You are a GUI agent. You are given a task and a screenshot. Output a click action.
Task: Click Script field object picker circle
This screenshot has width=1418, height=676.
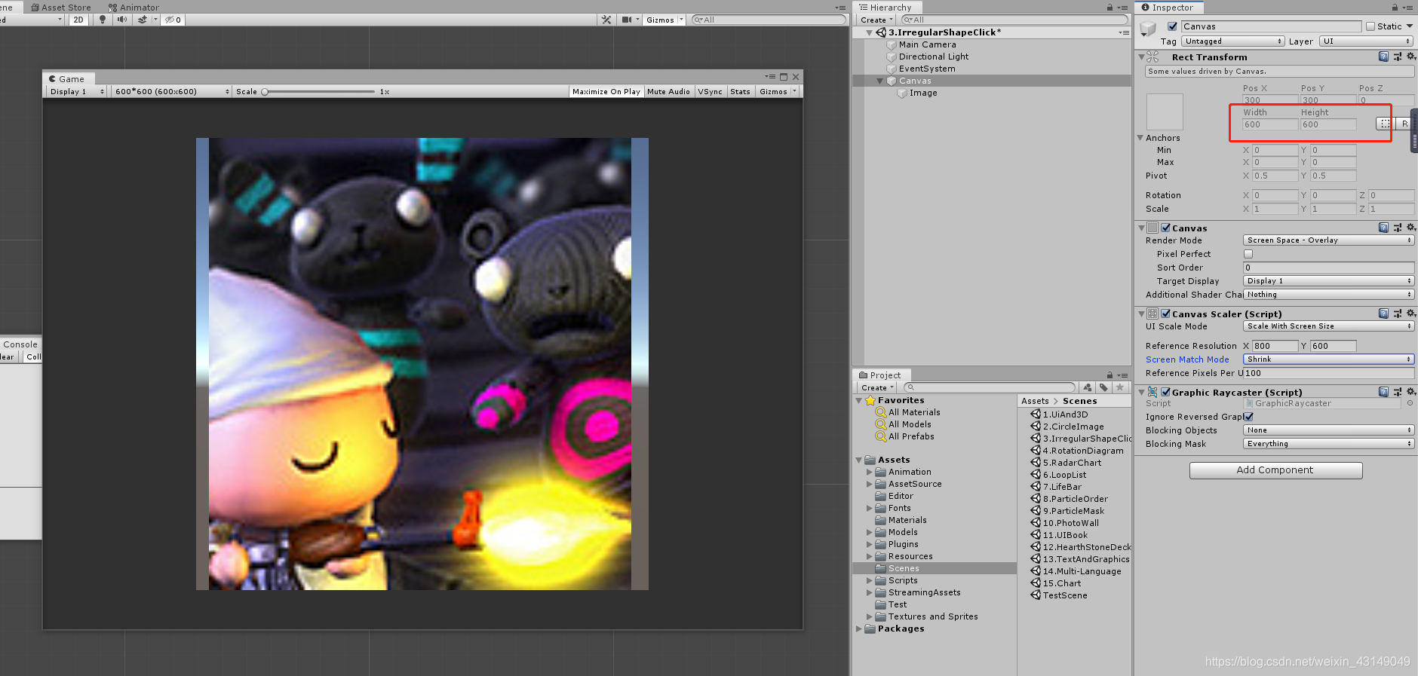coord(1410,403)
